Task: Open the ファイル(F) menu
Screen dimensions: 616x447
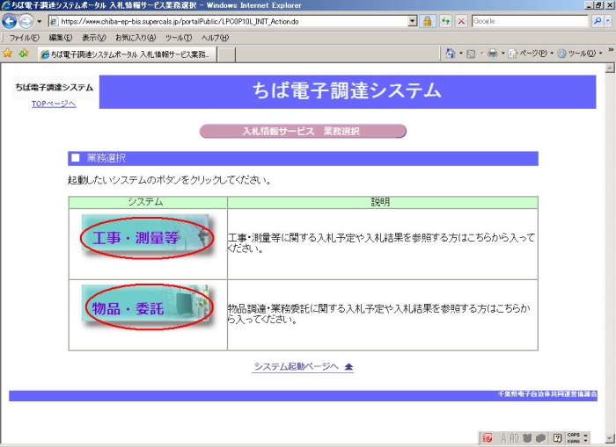Action: 25,38
